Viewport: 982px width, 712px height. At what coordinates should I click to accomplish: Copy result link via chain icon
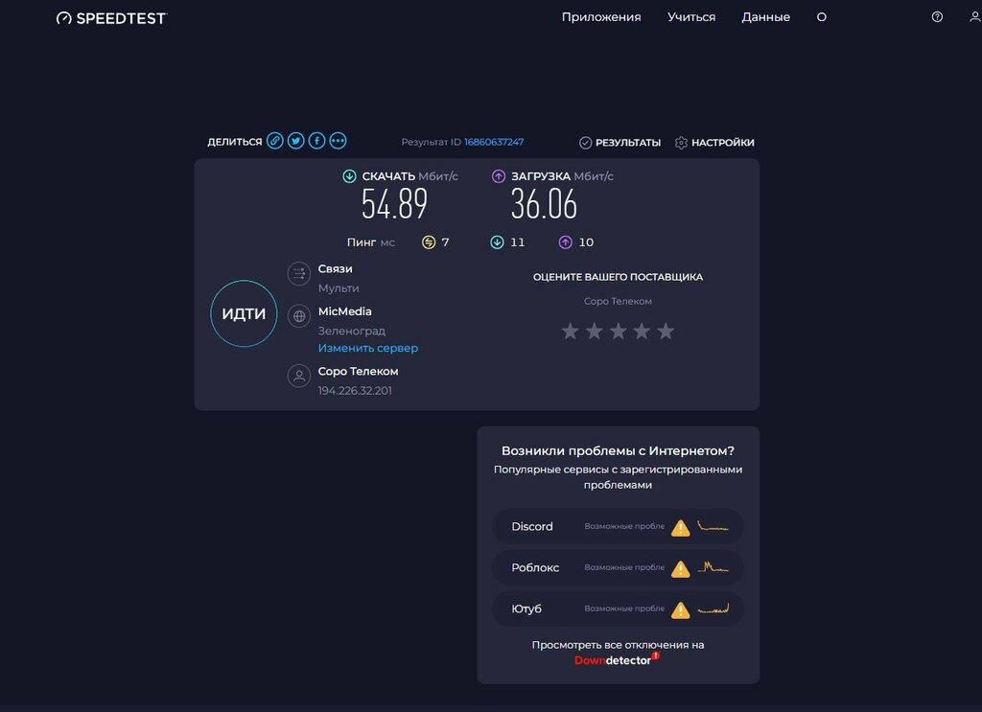[275, 141]
